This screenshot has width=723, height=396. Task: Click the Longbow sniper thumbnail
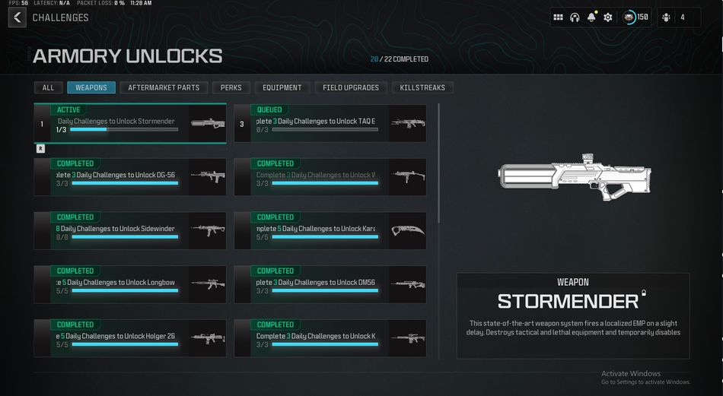[208, 284]
